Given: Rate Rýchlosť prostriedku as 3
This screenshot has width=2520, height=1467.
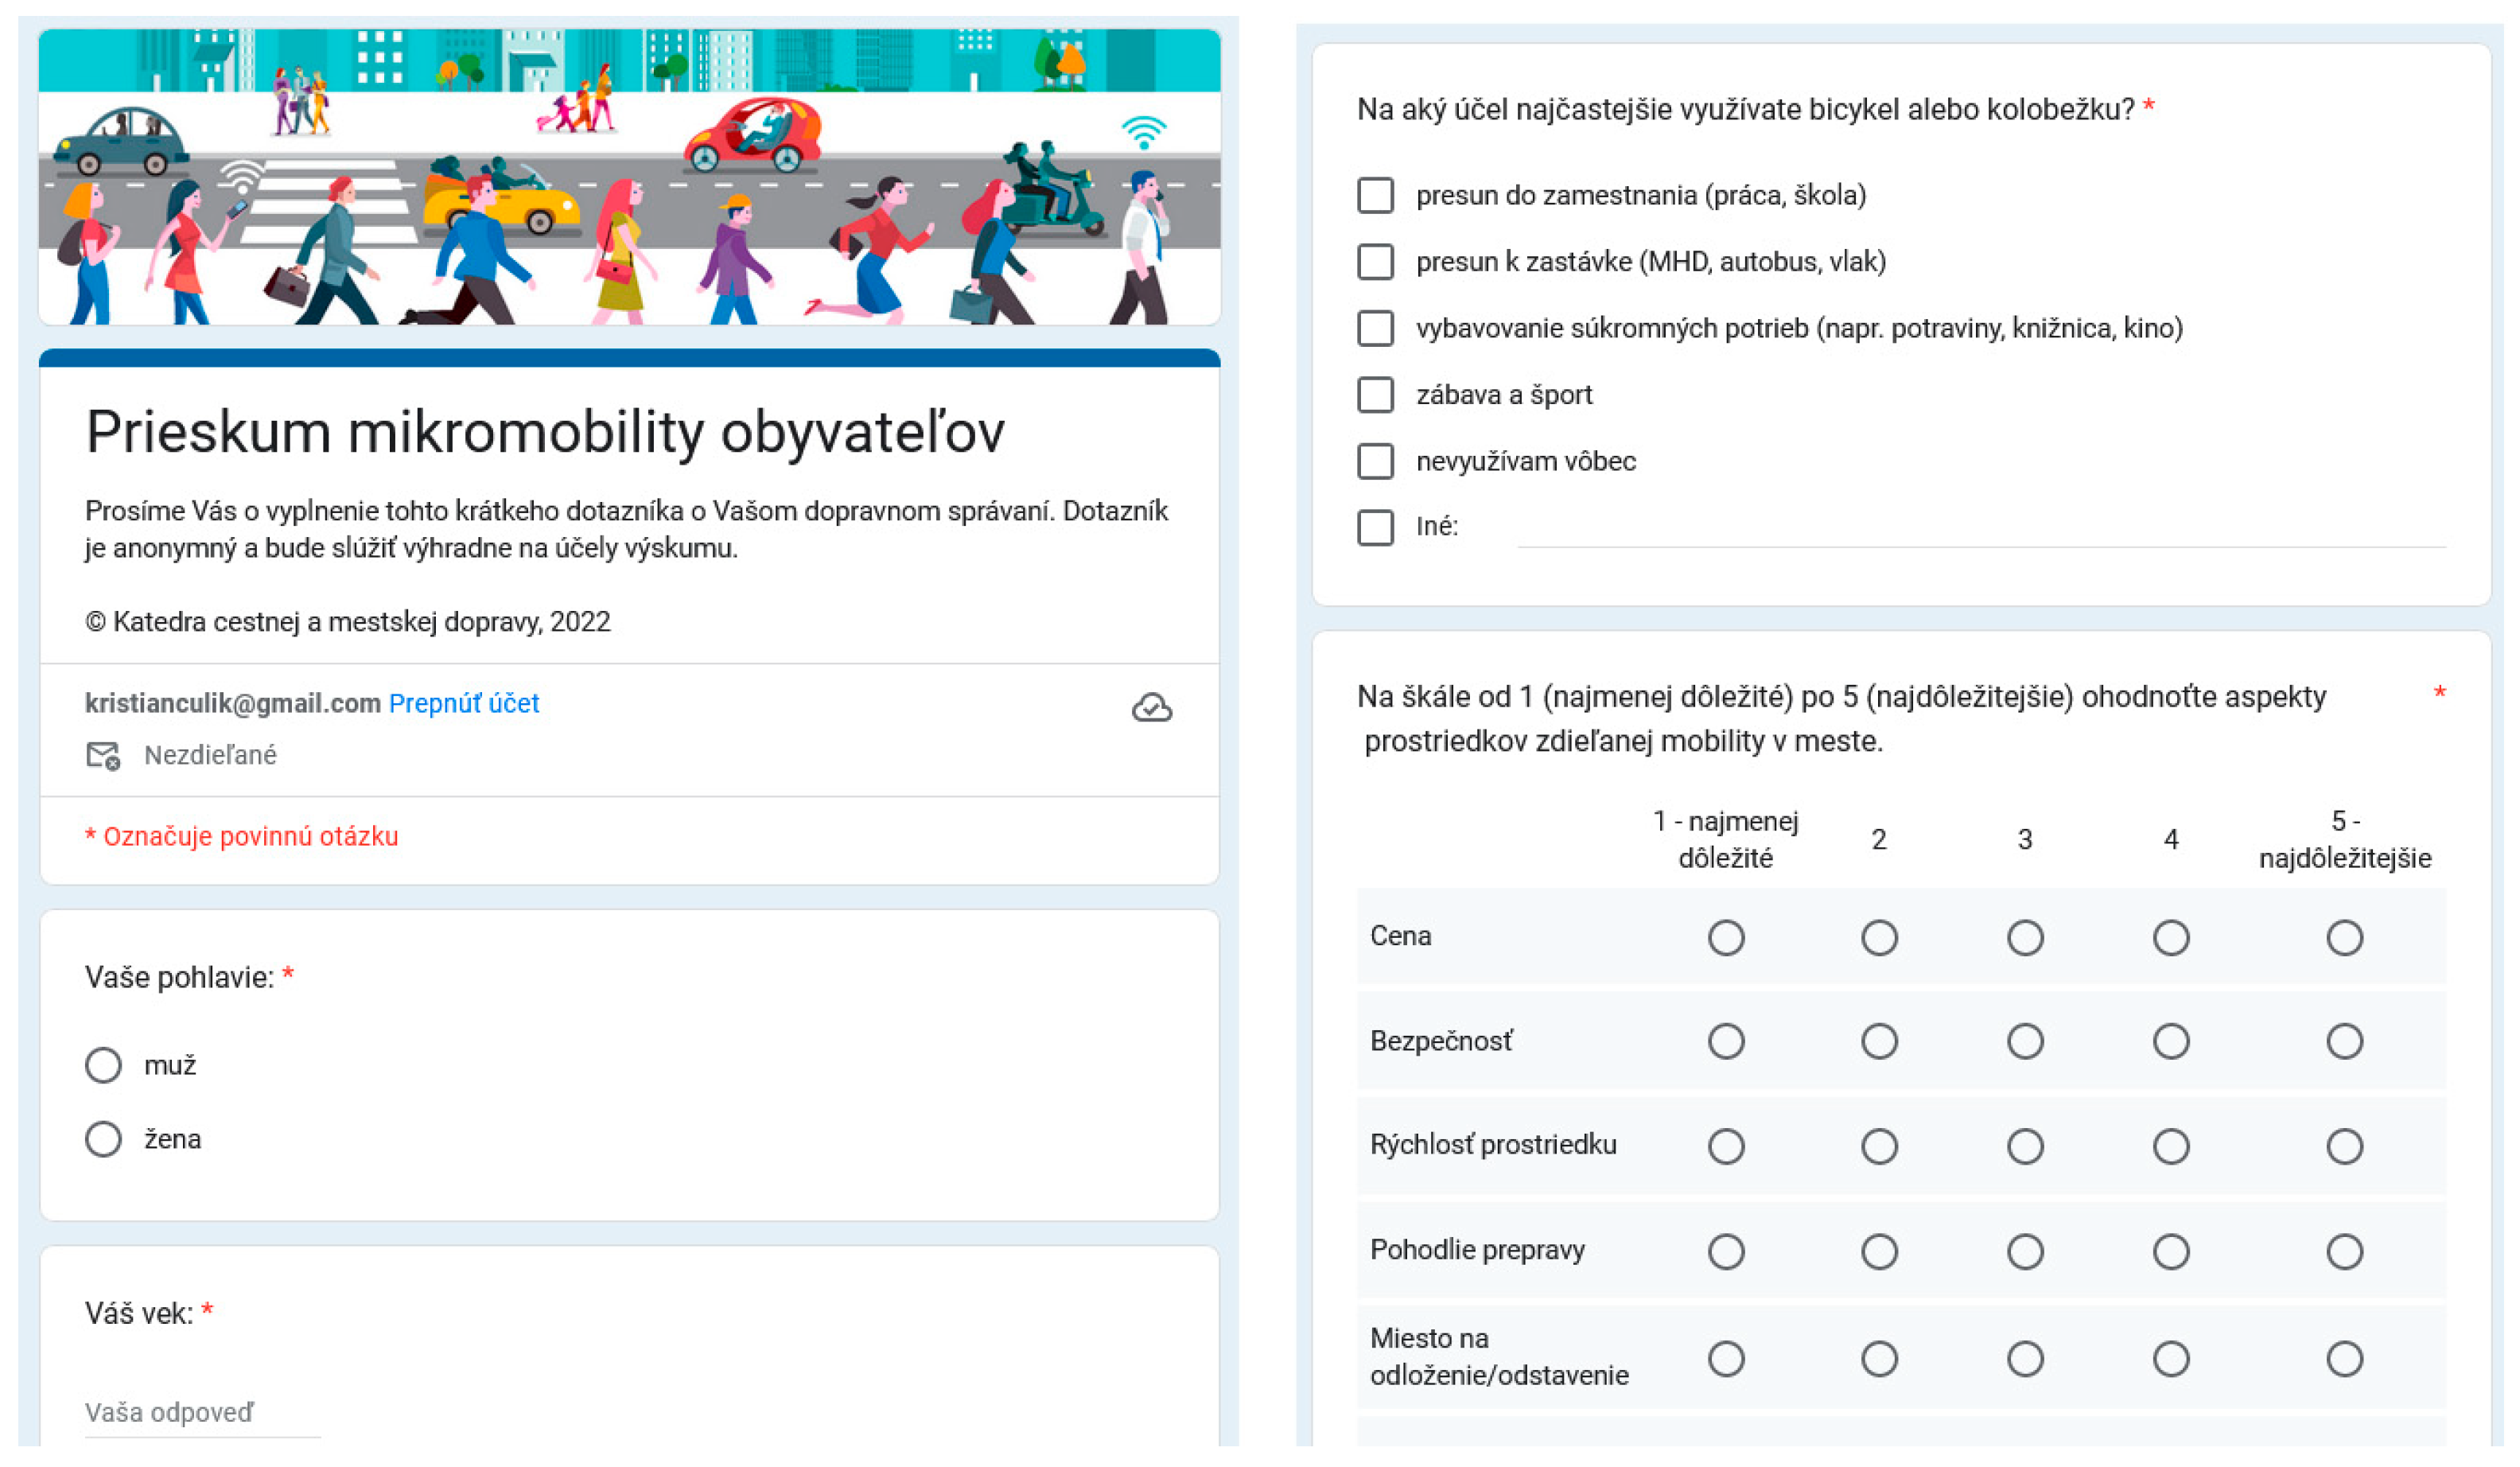Looking at the screenshot, I should point(2025,1147).
